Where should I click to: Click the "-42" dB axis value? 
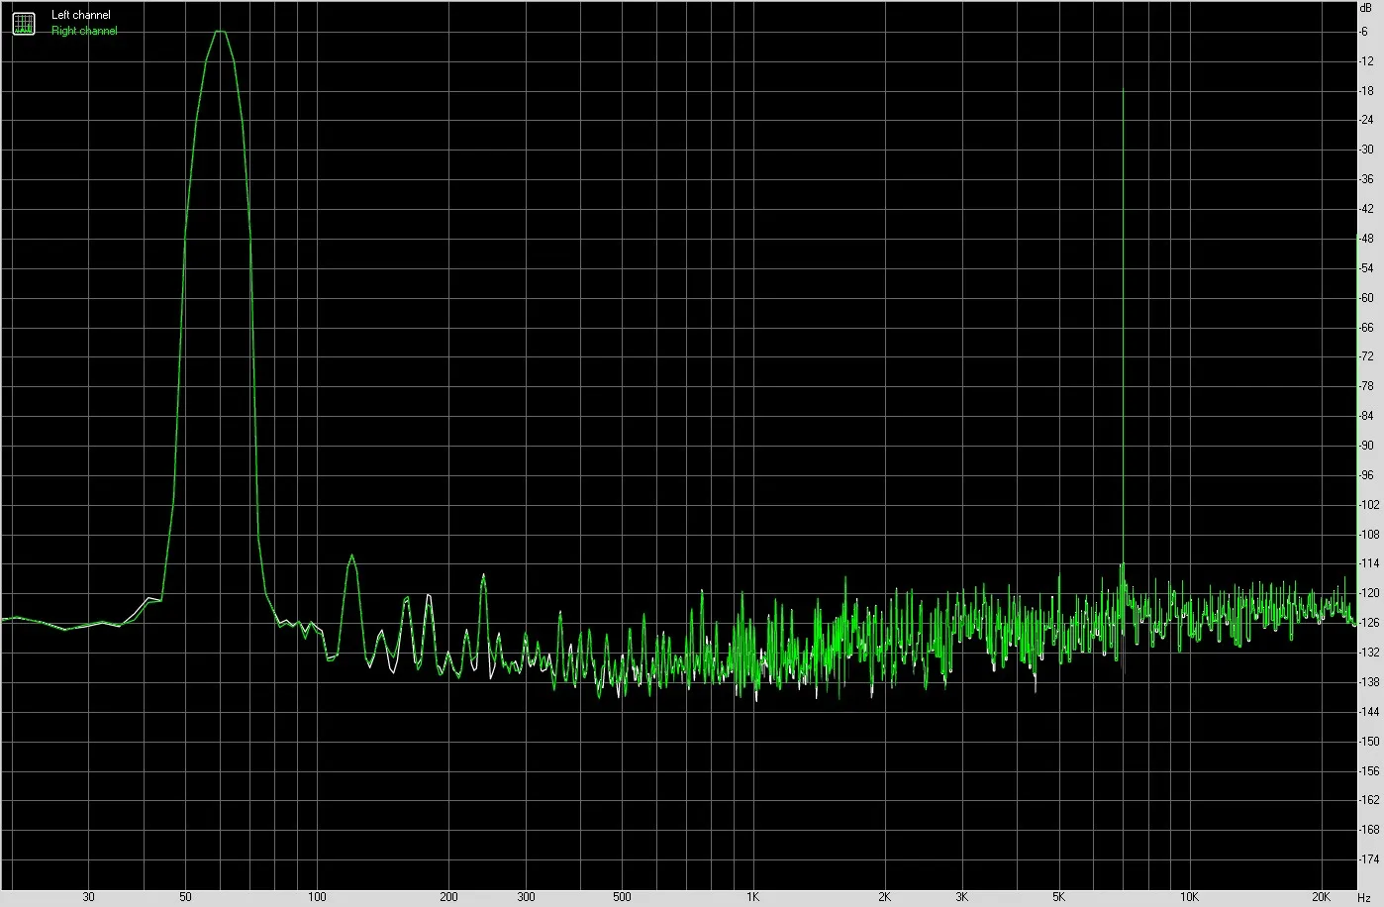1366,209
